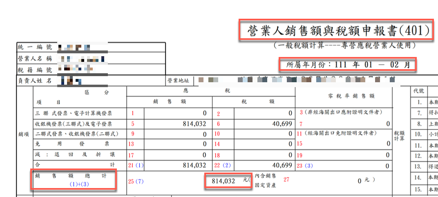Image resolution: width=438 pixels, height=197 pixels.
Task: Click the 稅籍編號 label
Action: point(35,70)
